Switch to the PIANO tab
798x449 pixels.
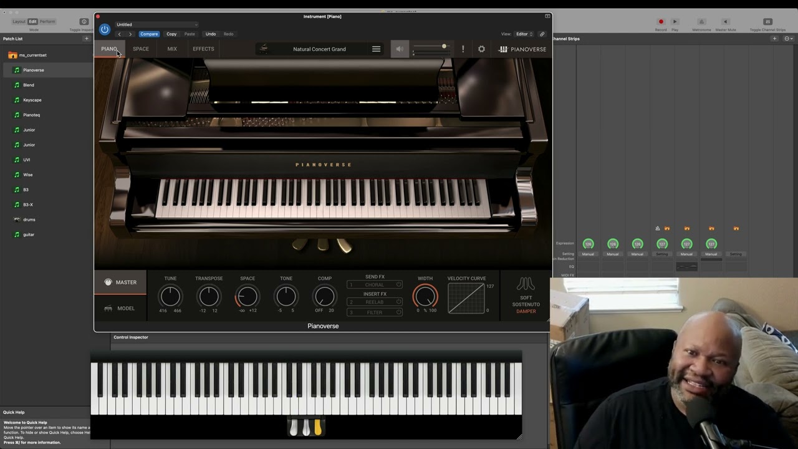click(x=109, y=49)
